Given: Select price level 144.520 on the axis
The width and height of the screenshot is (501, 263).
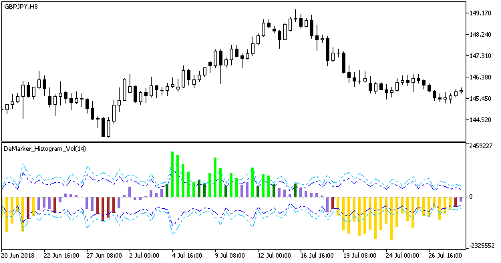Looking at the screenshot, I should (480, 120).
